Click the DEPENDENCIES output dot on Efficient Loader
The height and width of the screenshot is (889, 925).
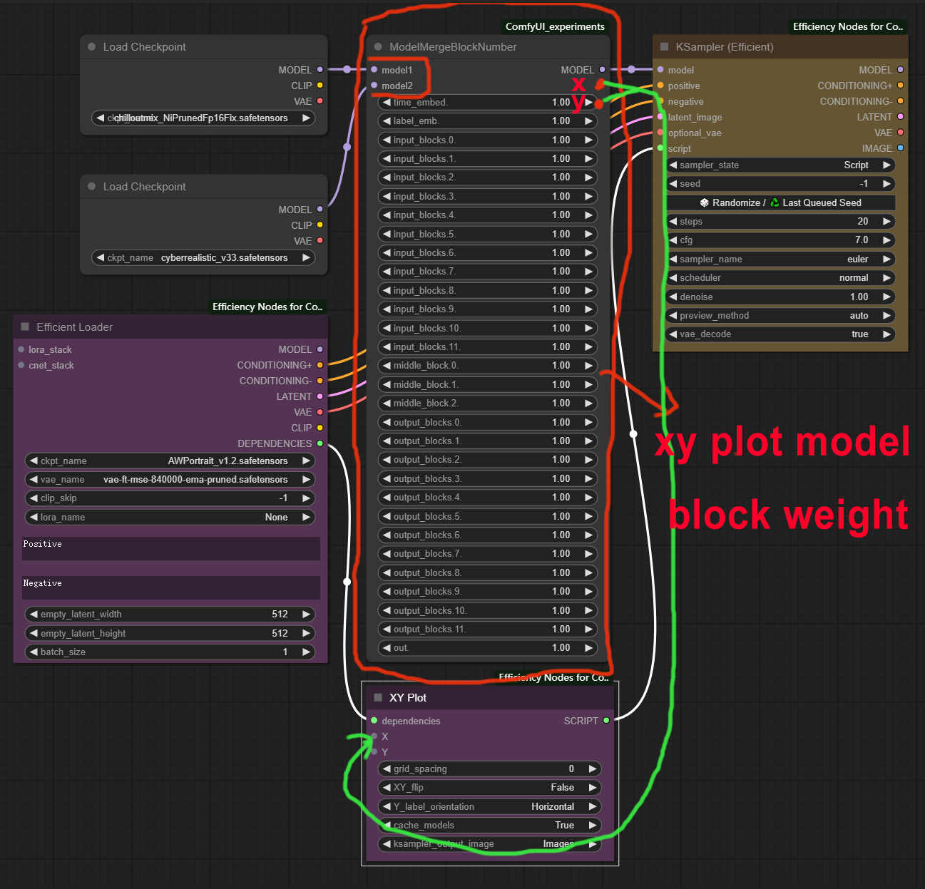pos(320,443)
